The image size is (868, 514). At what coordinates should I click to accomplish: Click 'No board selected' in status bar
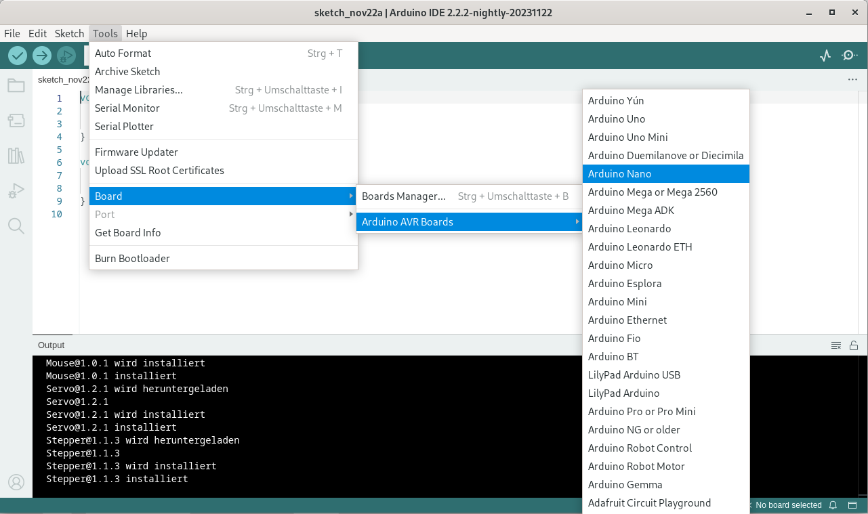coord(788,505)
